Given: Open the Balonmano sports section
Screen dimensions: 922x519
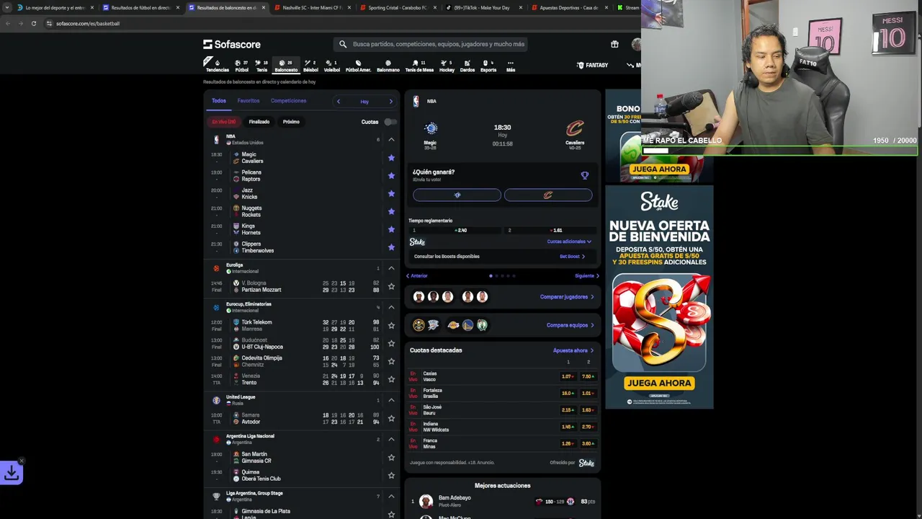Looking at the screenshot, I should point(388,66).
